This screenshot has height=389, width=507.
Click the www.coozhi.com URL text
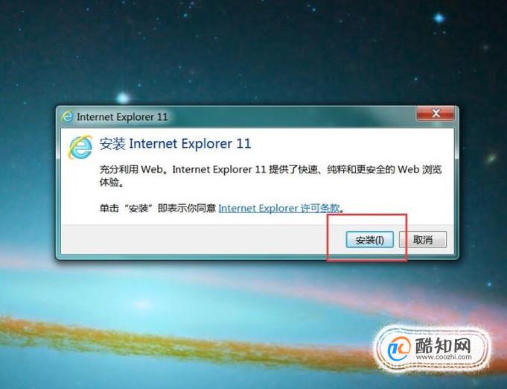[443, 357]
